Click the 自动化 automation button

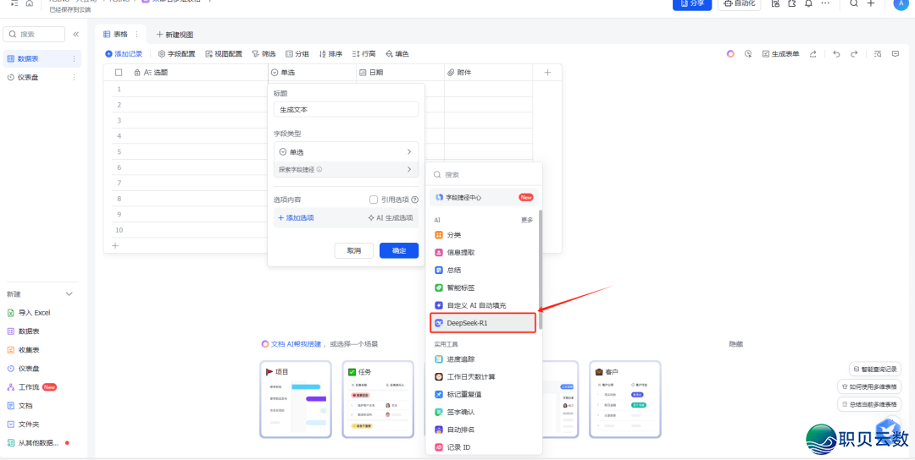739,3
